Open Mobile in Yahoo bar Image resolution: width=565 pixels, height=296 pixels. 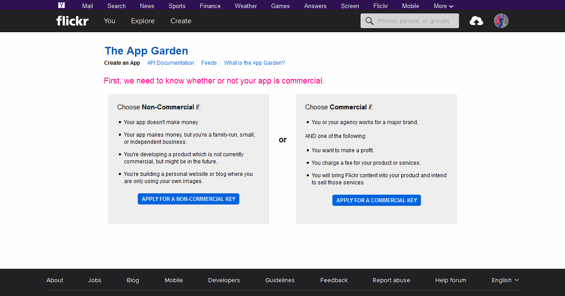point(411,6)
